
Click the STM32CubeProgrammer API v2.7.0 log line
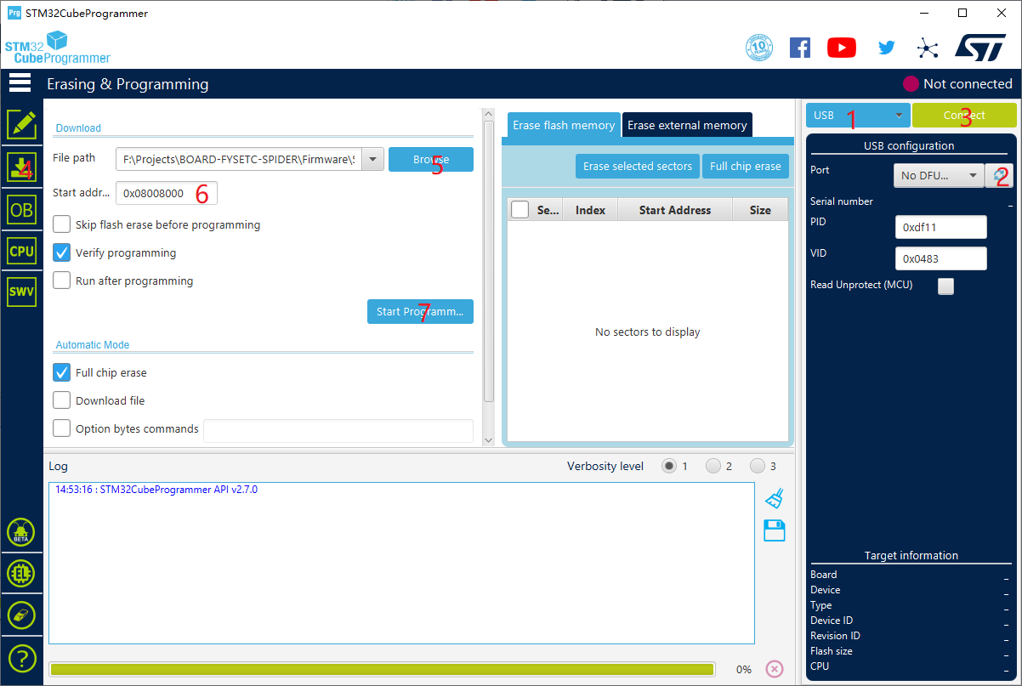(x=156, y=490)
